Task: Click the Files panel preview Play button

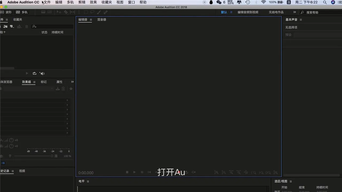Action: (x=27, y=73)
